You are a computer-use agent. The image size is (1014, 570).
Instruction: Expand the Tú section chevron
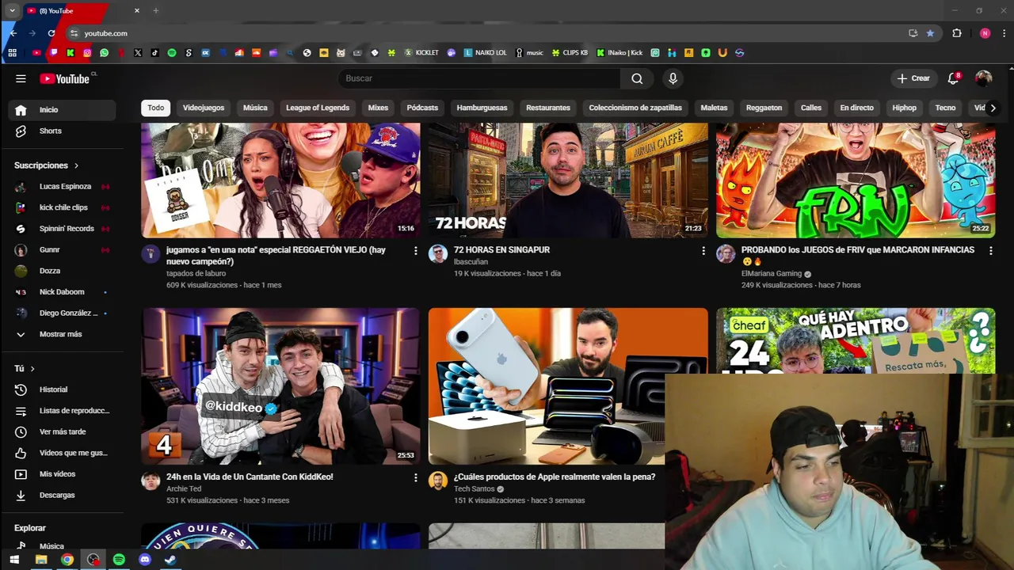(32, 369)
